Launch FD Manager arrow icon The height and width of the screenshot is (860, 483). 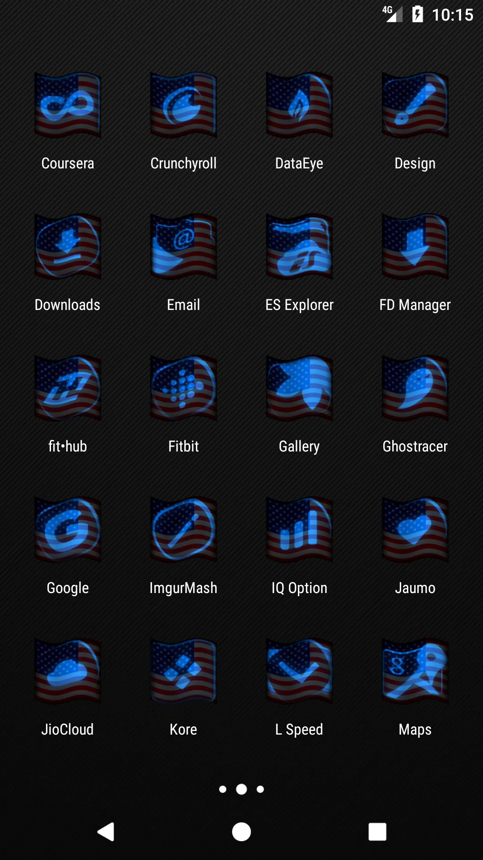click(x=415, y=246)
